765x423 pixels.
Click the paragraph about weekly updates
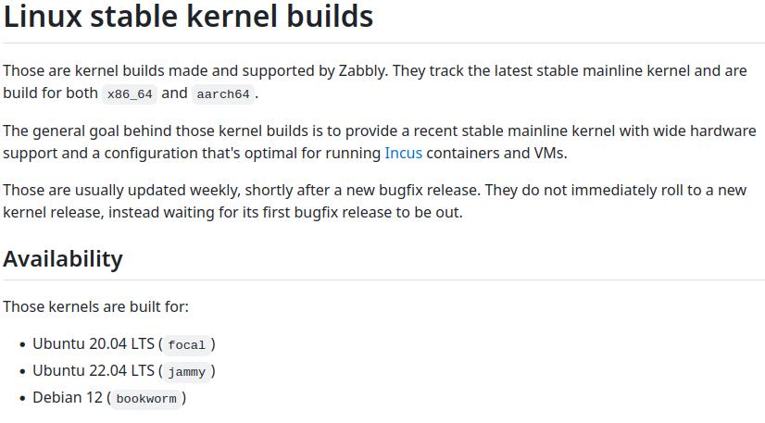(x=375, y=201)
